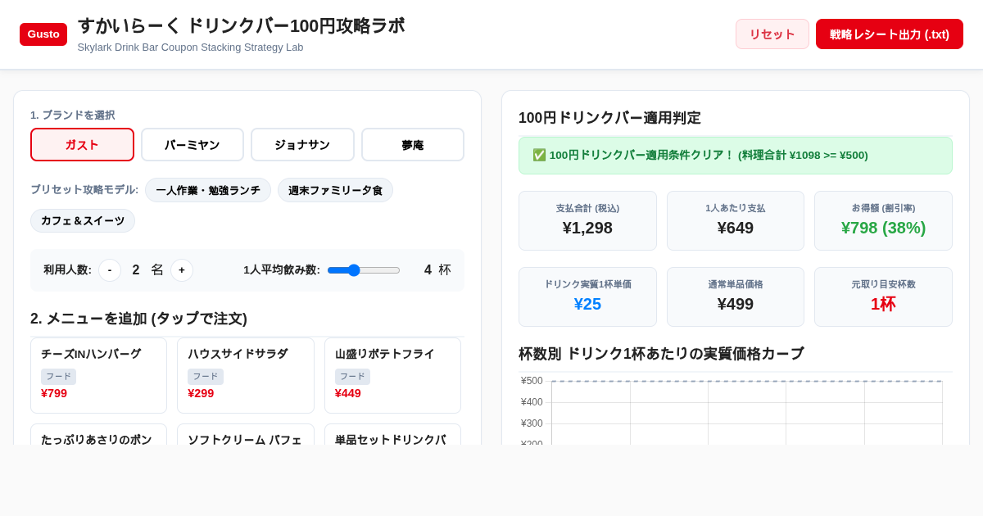Viewport: 983px width, 516px height.
Task: Add チーズINハンバーグ to the order
Action: point(98,375)
